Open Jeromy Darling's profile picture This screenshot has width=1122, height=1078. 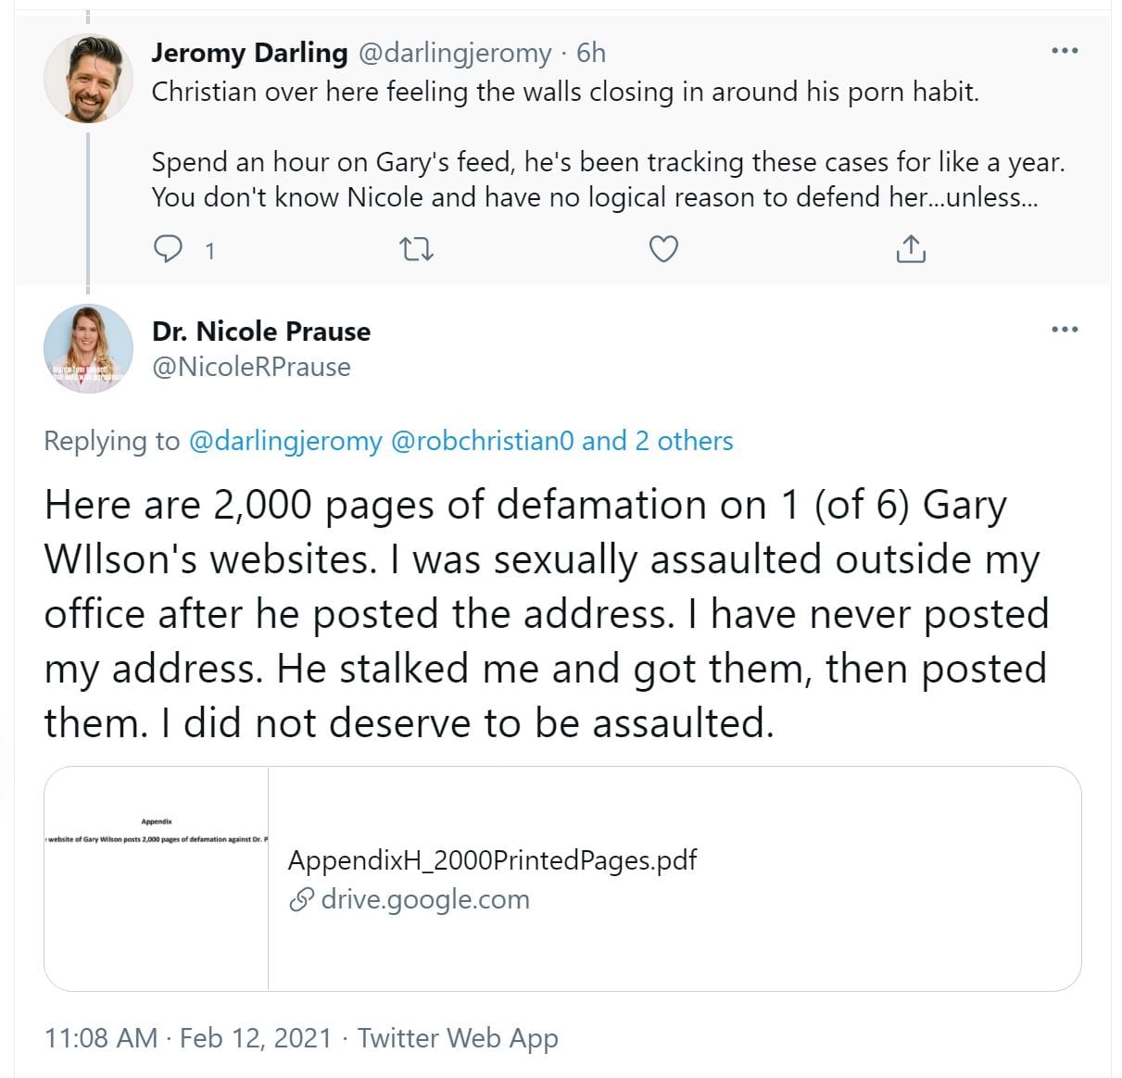(x=88, y=80)
